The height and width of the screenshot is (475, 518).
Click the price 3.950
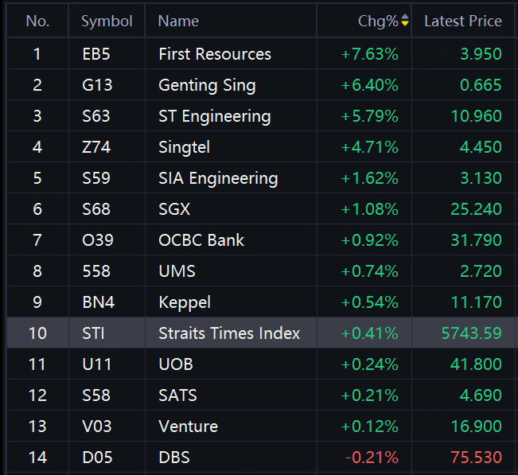pos(481,54)
